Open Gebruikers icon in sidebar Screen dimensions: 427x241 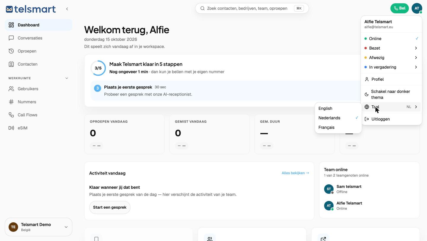point(11,89)
